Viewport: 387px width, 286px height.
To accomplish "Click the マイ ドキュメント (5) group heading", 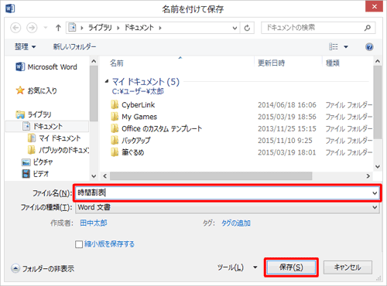I will click(x=146, y=82).
